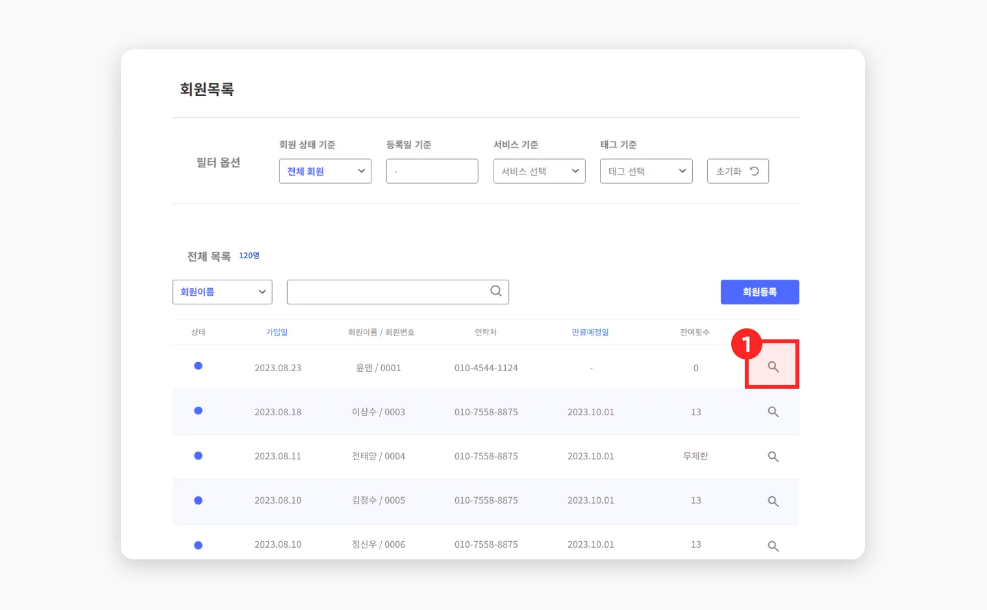
Task: Click the 등록일 기준 date field
Action: click(x=432, y=171)
